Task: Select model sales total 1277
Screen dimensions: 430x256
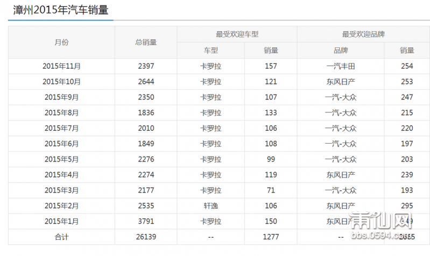Action: (271, 237)
